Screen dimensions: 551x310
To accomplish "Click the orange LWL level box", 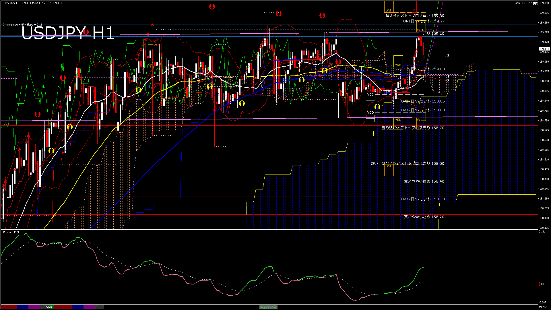I will tap(389, 170).
